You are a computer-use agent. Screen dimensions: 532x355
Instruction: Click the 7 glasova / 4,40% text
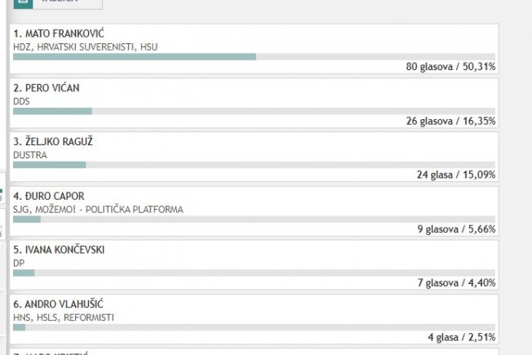tap(456, 282)
